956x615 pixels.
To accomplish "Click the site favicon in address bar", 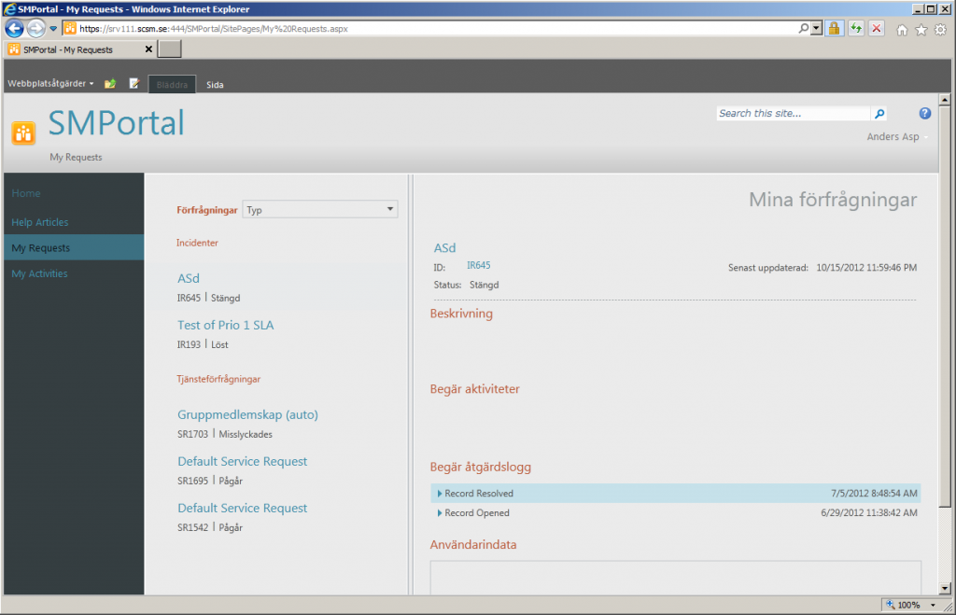I will click(x=70, y=28).
